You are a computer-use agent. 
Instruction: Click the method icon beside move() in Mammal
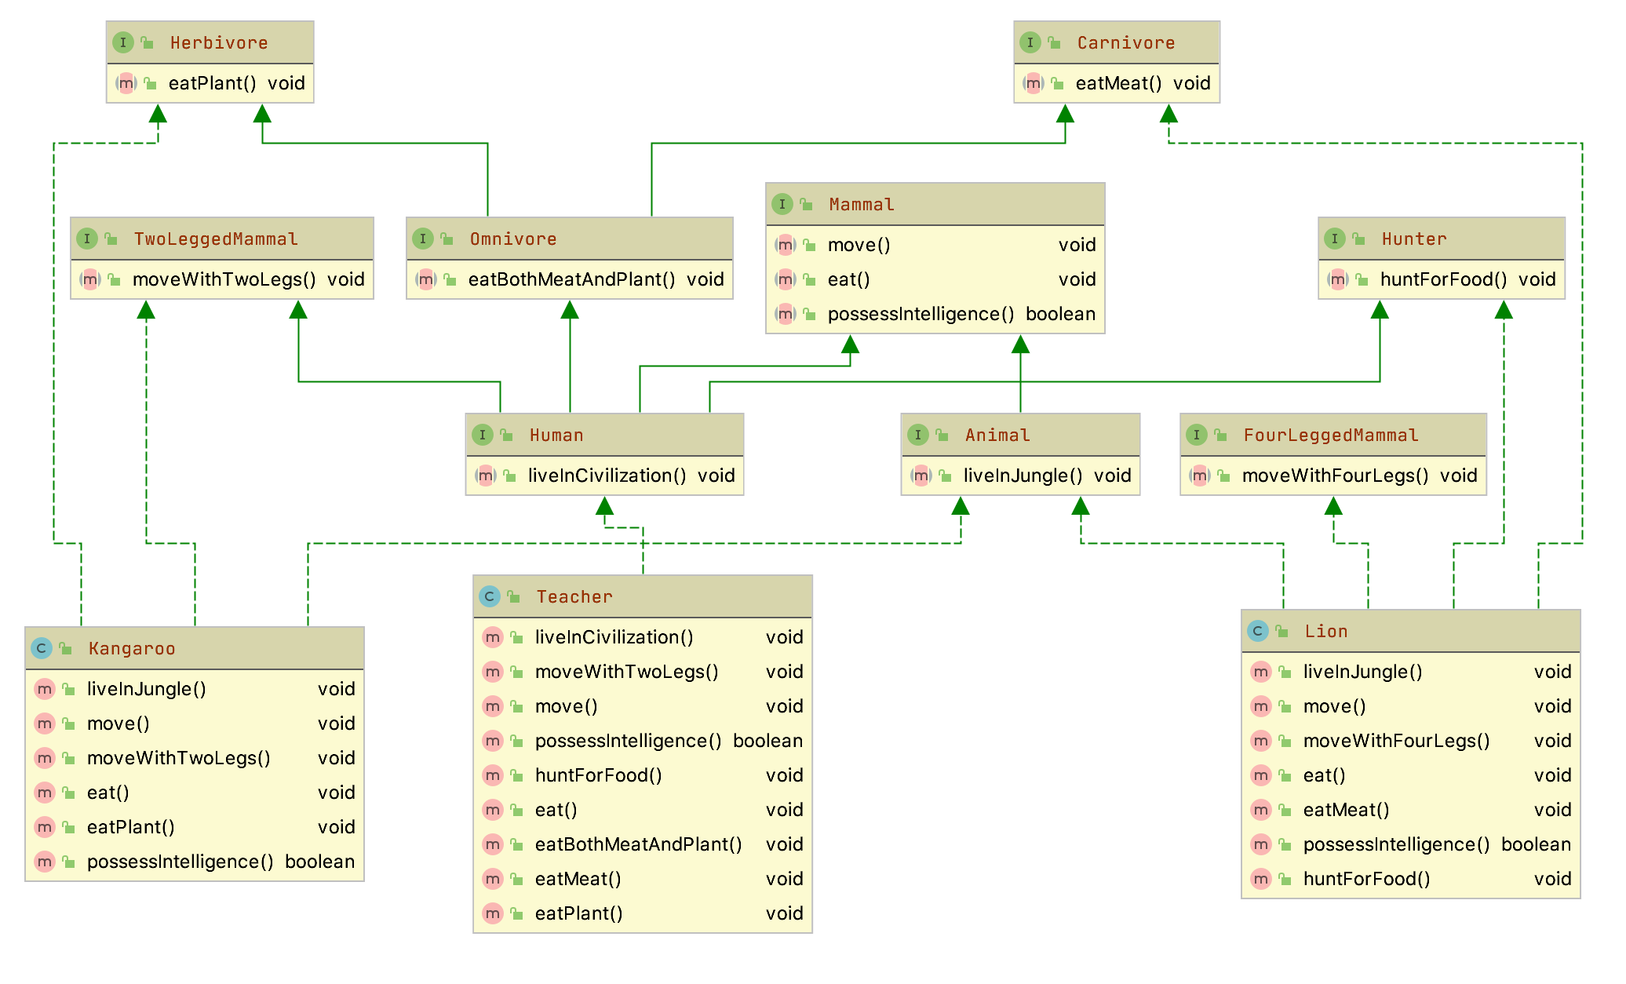point(785,245)
